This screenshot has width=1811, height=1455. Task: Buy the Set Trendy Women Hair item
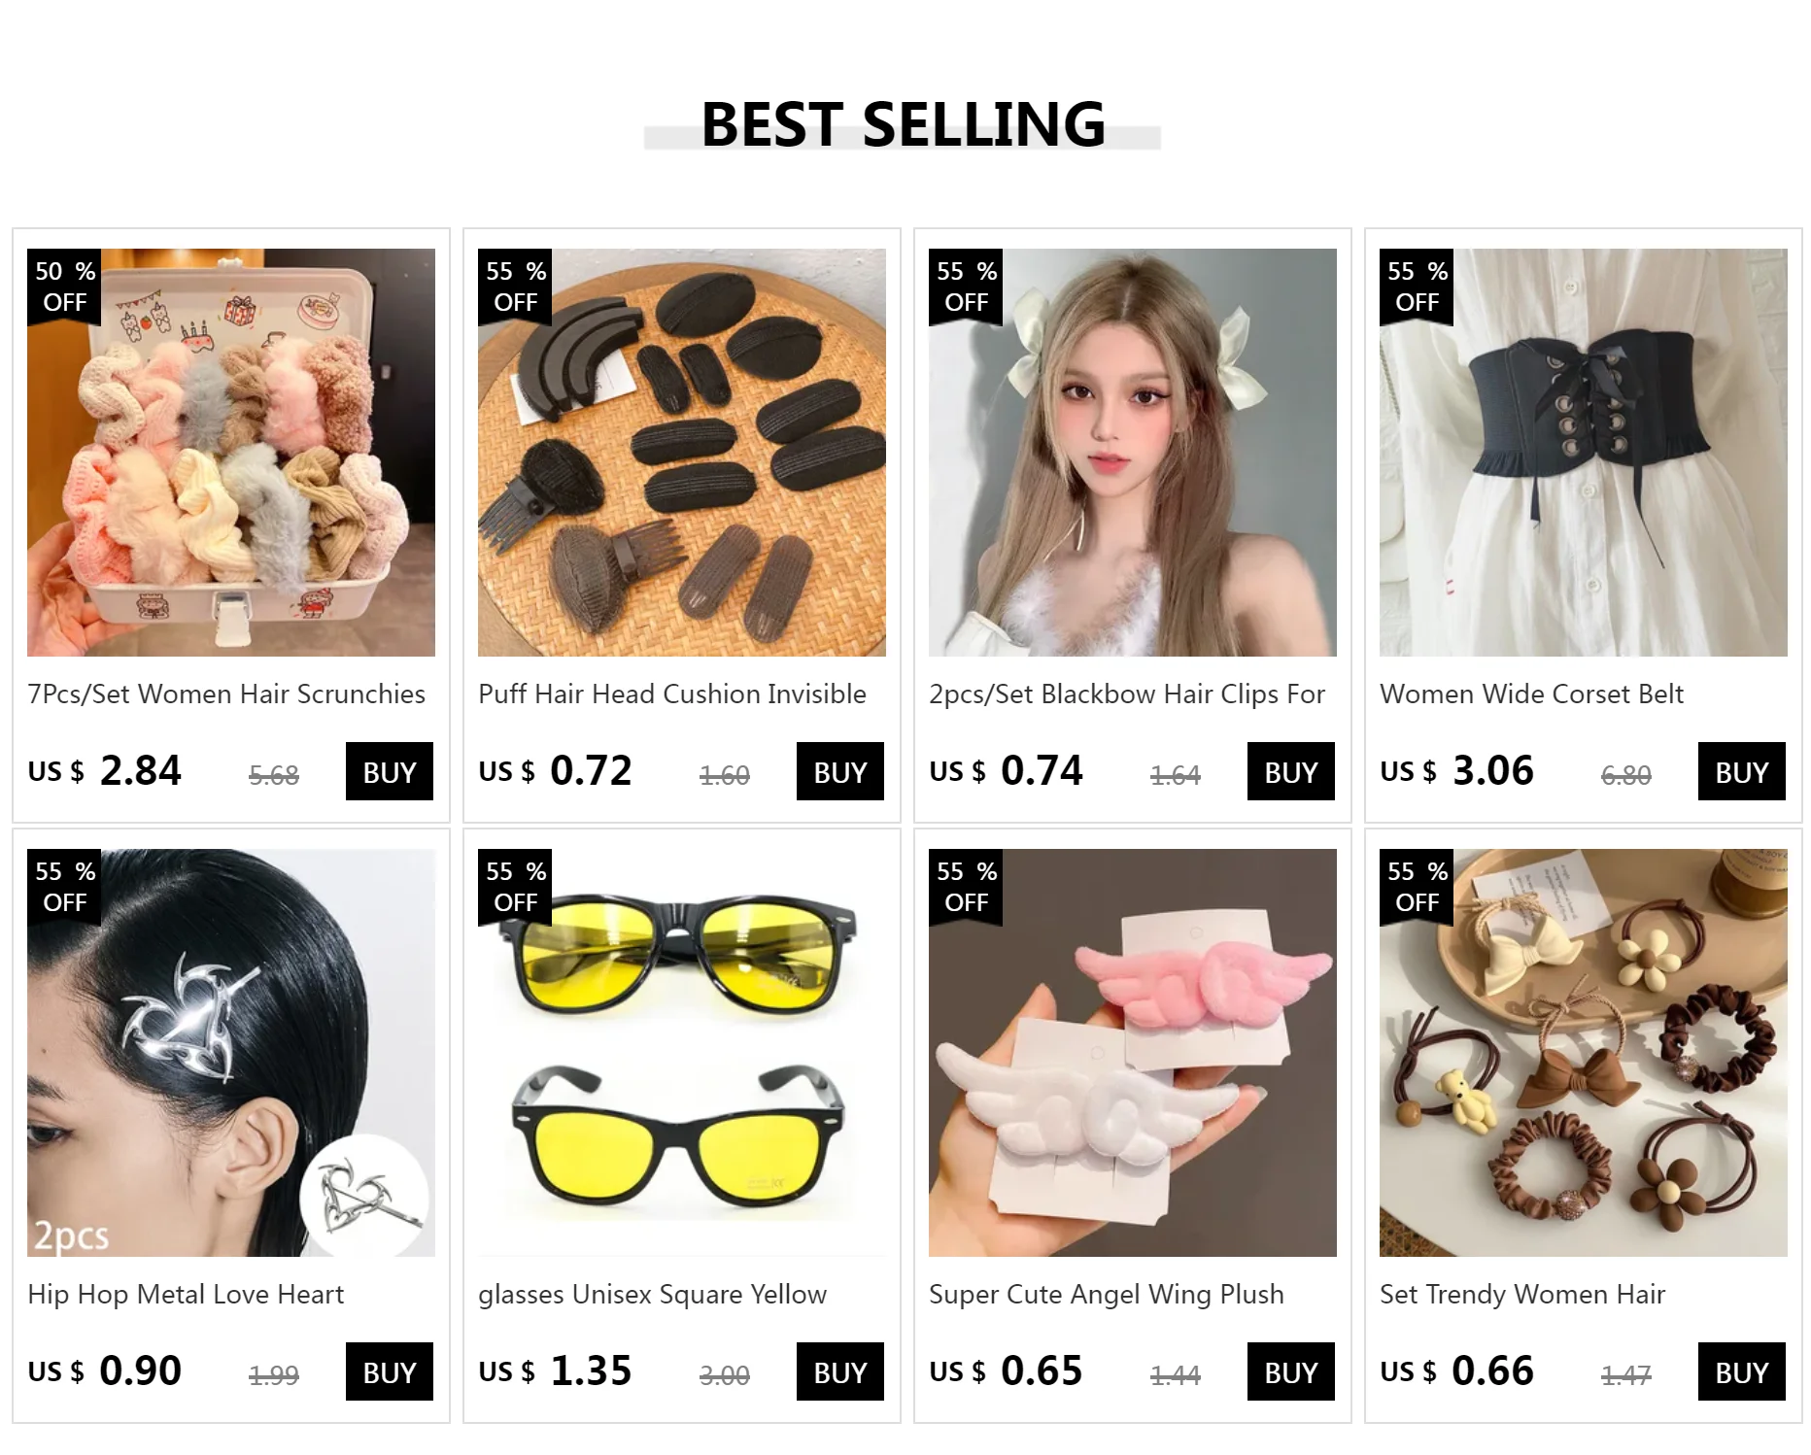(1742, 1372)
